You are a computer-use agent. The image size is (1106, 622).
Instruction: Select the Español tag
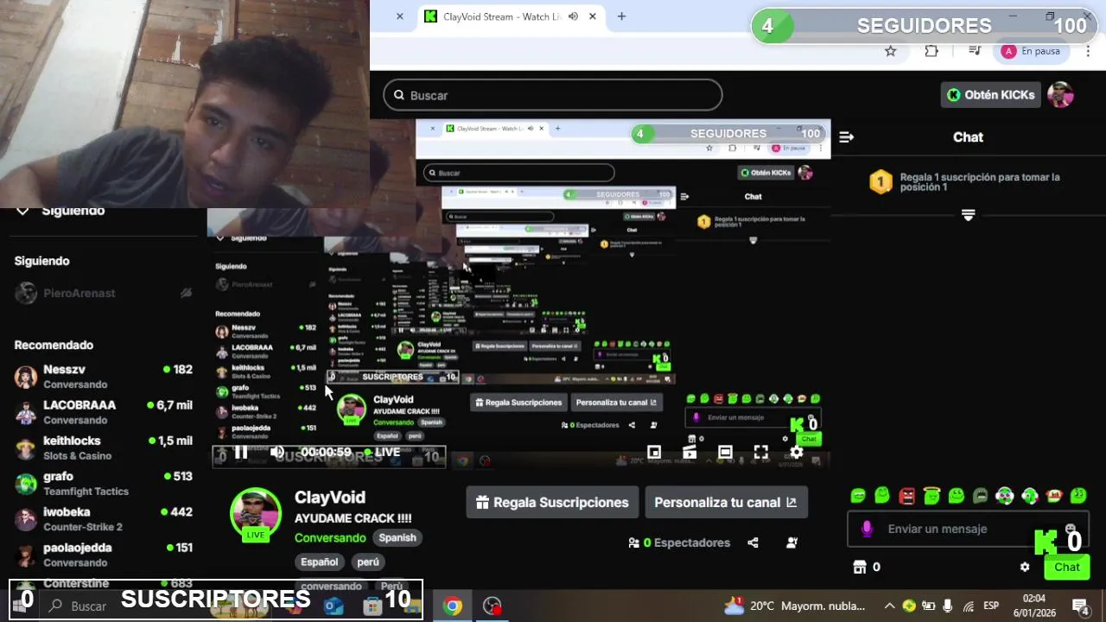[319, 562]
